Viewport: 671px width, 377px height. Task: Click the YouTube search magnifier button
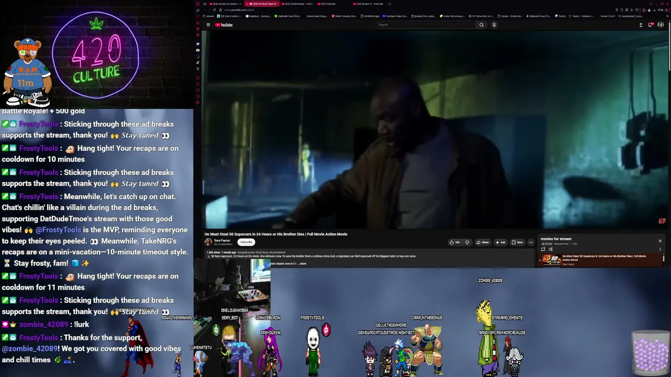click(x=481, y=25)
